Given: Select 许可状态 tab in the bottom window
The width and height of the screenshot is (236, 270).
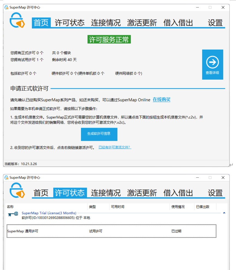Looking at the screenshot, I should (70, 193).
